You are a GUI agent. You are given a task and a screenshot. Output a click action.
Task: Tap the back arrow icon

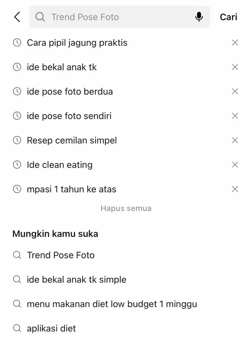17,17
